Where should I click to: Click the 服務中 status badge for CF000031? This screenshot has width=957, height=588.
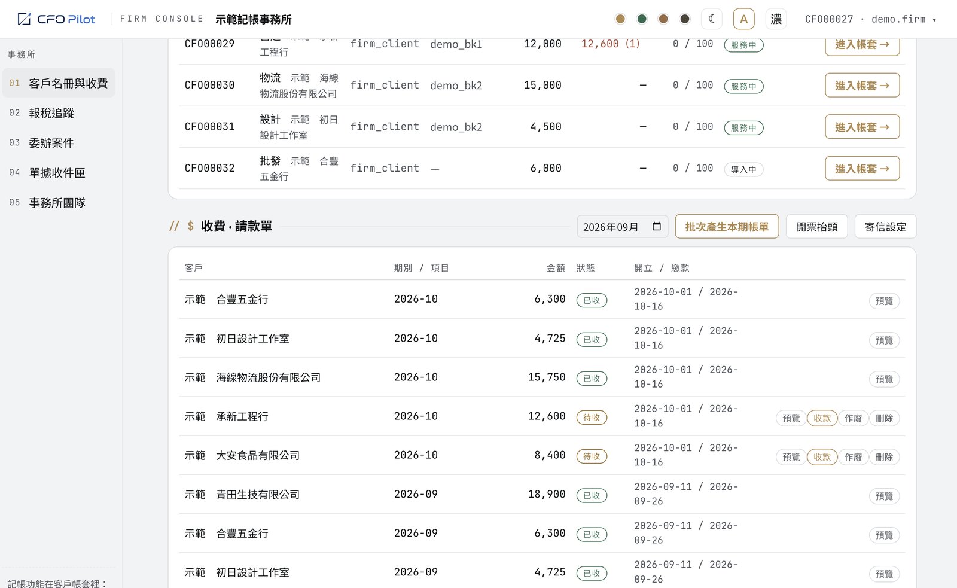[x=743, y=127]
